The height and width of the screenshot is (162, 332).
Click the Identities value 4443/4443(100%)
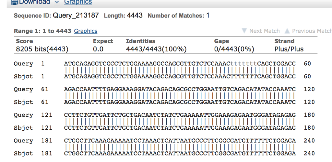(x=156, y=49)
